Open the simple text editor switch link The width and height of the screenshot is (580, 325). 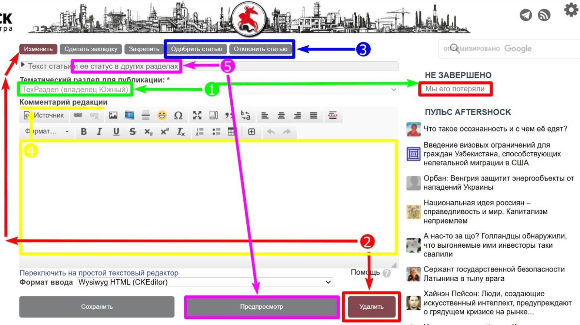pos(99,273)
